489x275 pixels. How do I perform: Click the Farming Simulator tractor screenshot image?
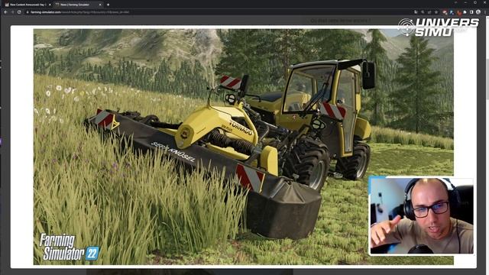pyautogui.click(x=244, y=147)
